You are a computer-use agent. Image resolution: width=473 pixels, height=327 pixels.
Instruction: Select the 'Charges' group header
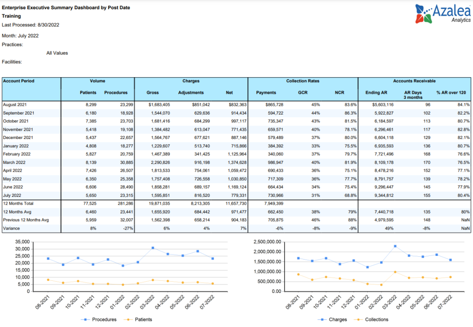[x=191, y=81]
